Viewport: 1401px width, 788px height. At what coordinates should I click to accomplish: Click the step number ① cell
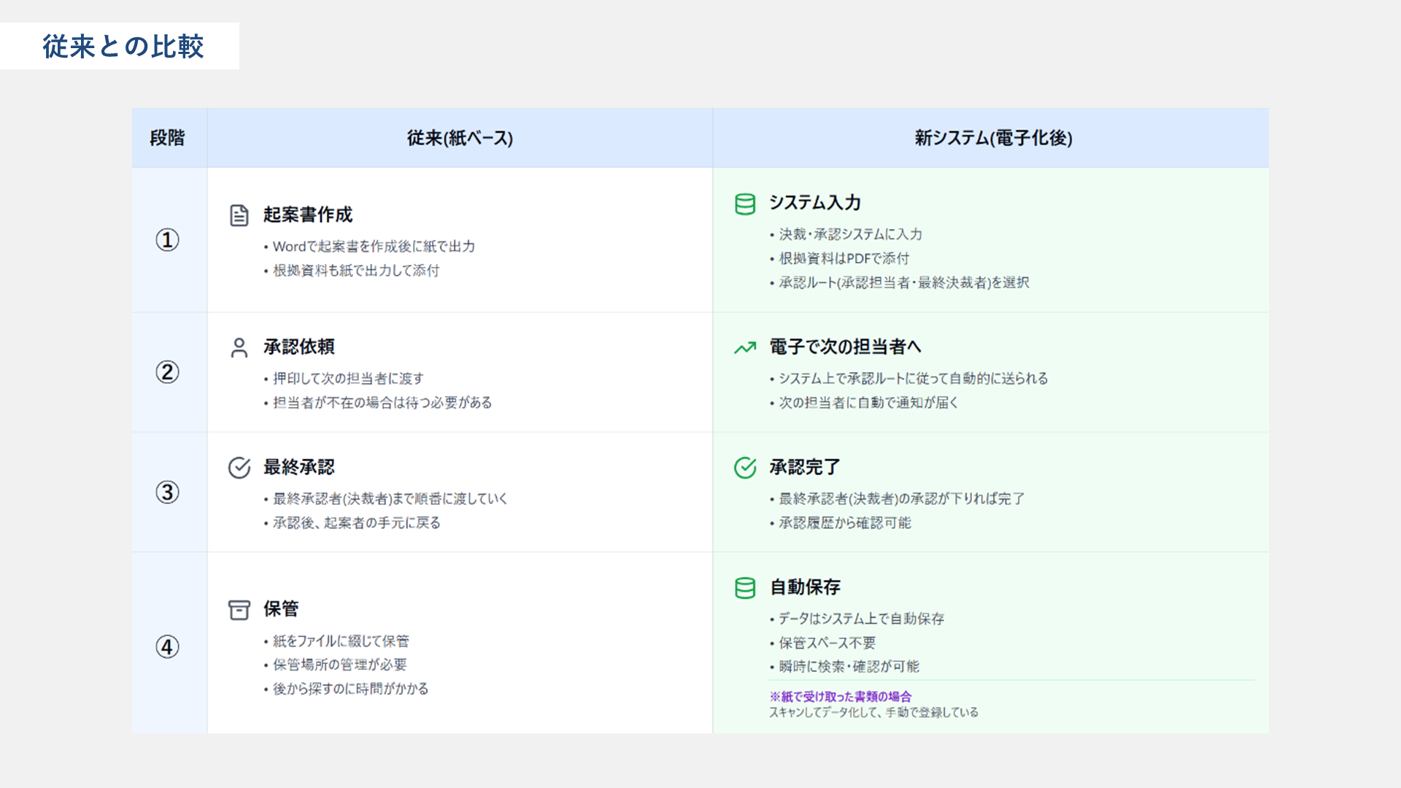(x=168, y=240)
